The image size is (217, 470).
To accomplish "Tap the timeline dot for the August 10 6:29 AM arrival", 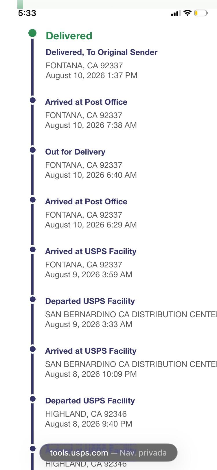I will point(33,200).
